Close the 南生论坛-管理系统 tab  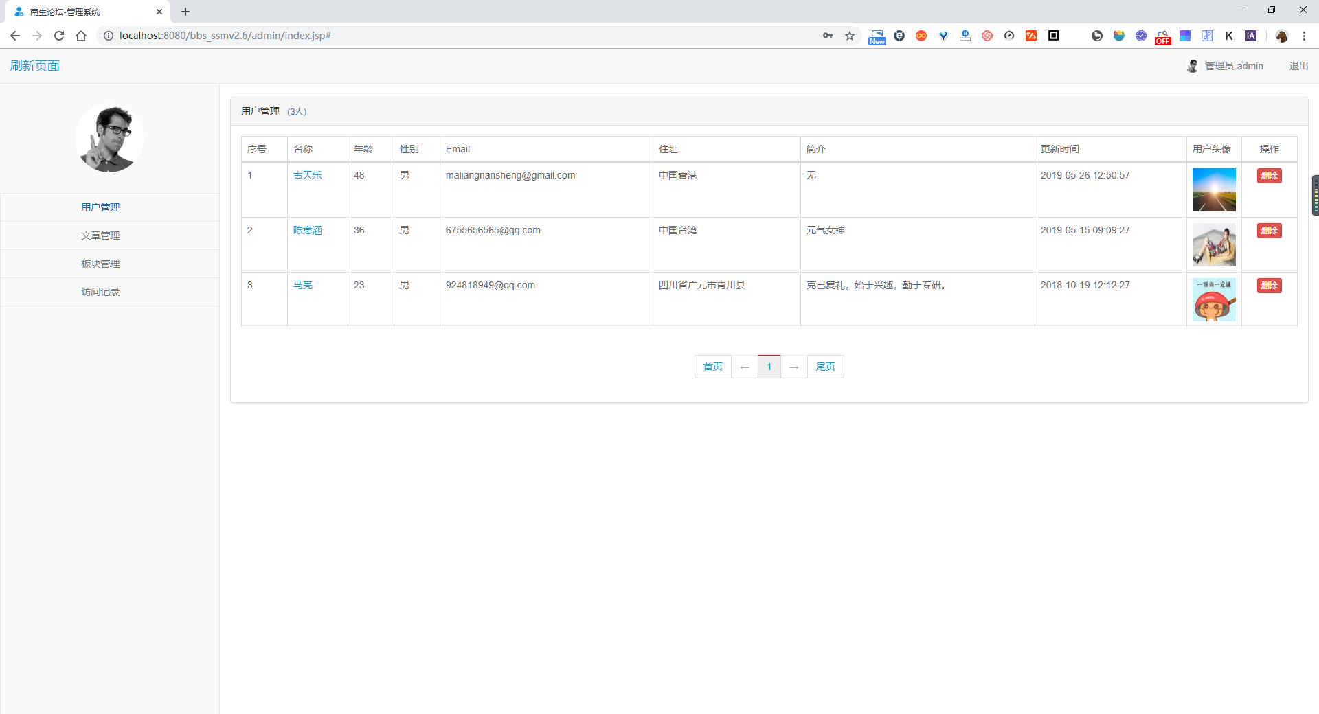[159, 12]
